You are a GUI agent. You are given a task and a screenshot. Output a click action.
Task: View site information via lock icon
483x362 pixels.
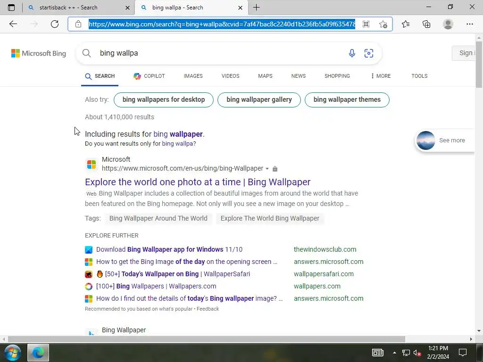pos(78,24)
